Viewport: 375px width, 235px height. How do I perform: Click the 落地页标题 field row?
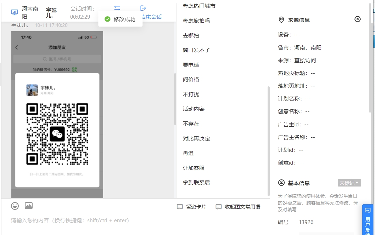296,73
